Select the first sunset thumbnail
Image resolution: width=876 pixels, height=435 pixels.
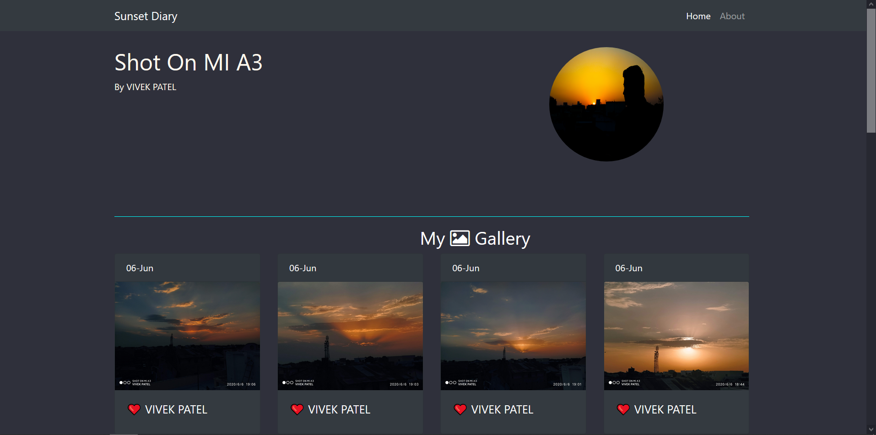coord(187,335)
